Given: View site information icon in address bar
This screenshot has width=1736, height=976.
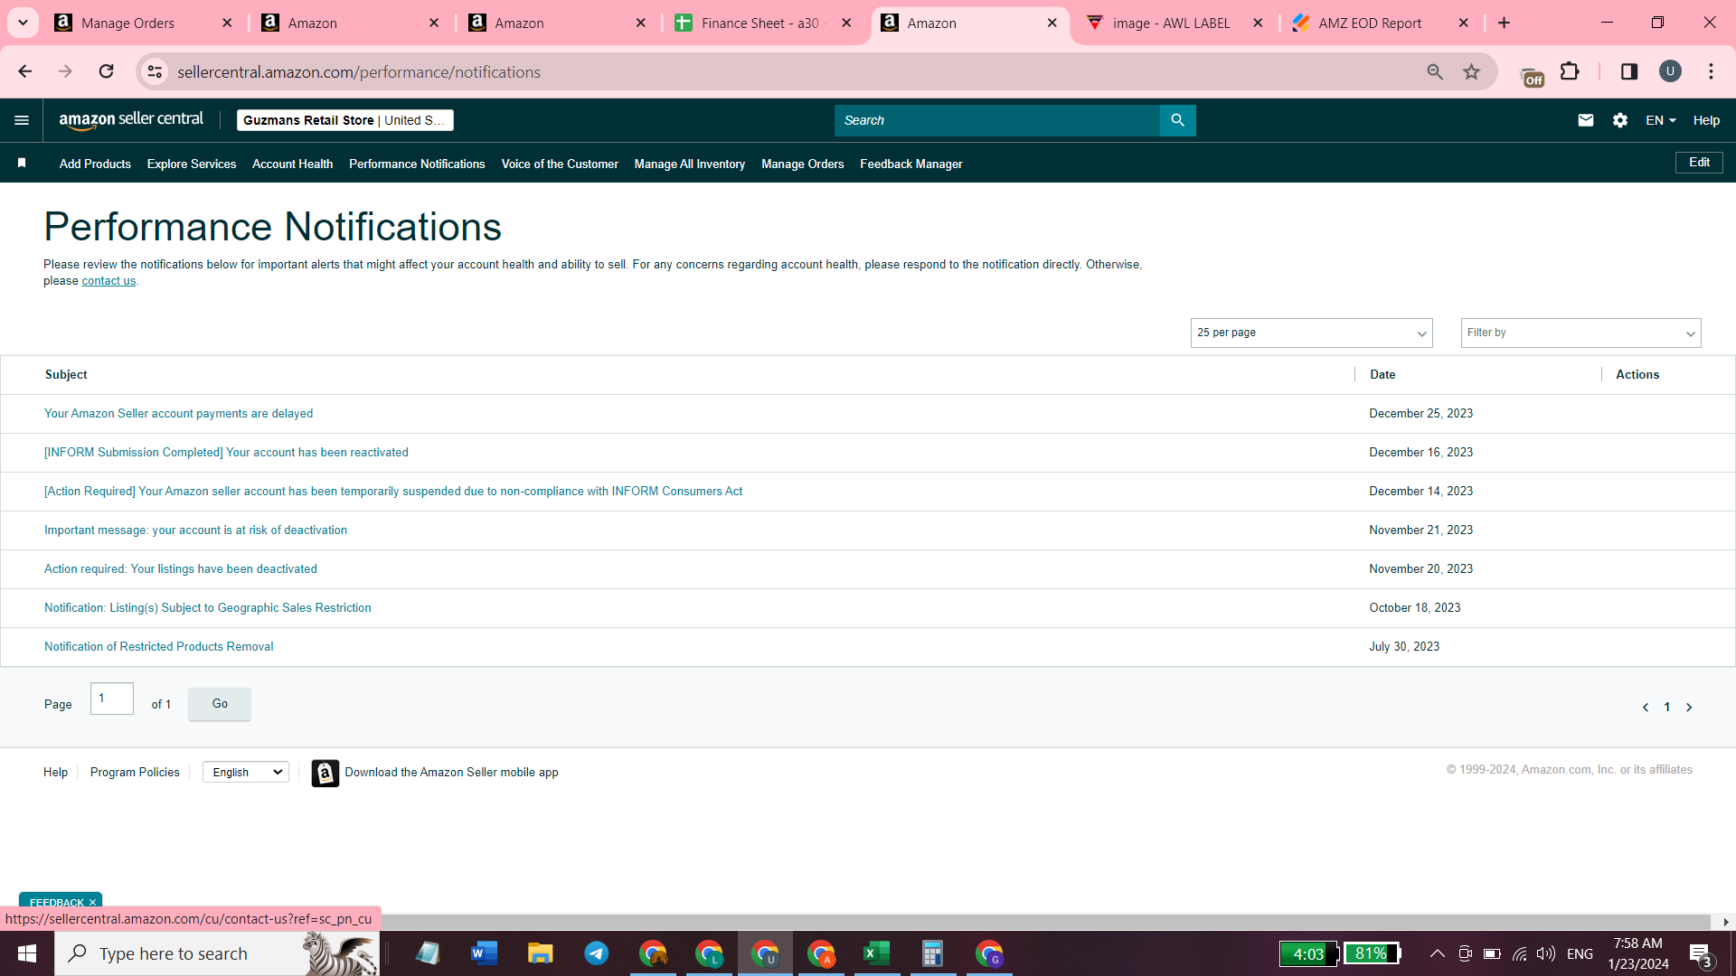Looking at the screenshot, I should 155,71.
